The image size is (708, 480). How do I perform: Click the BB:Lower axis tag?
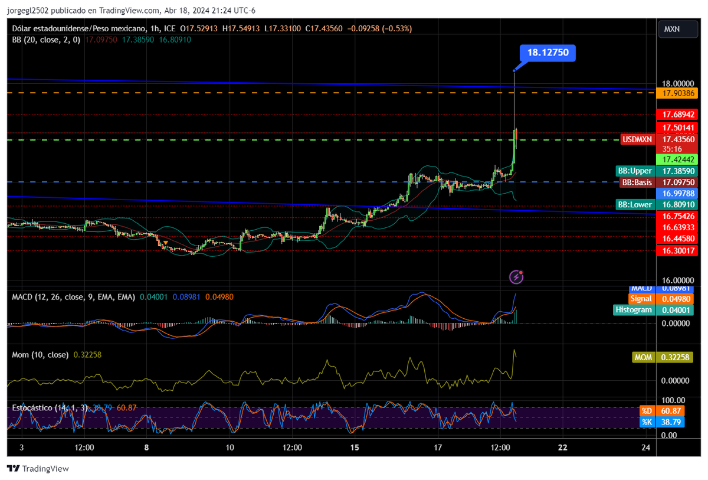[635, 205]
